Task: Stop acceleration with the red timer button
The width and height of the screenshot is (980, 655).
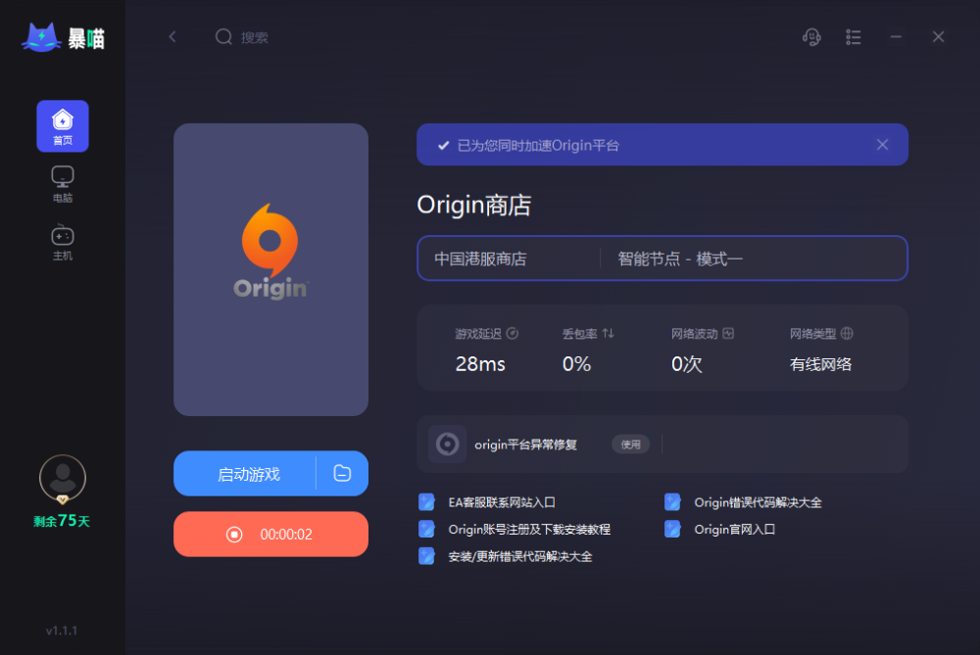Action: click(x=270, y=534)
